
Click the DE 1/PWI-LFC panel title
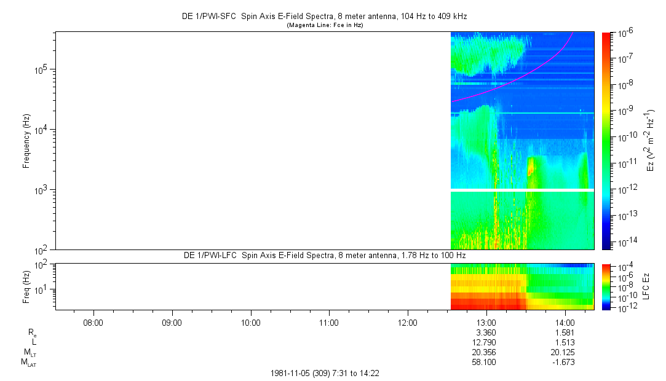tap(325, 255)
